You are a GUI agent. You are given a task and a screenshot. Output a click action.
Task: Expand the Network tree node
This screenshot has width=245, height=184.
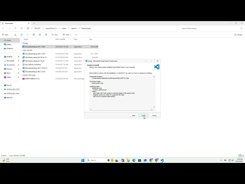click(x=2, y=97)
